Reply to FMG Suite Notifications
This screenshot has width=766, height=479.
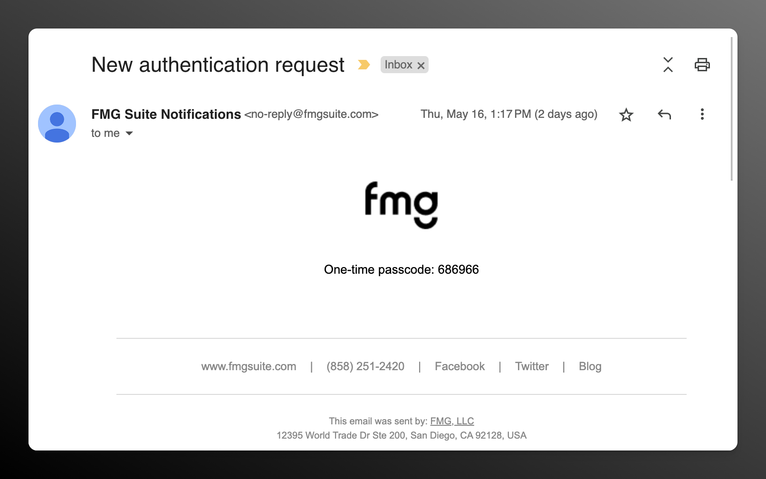664,114
